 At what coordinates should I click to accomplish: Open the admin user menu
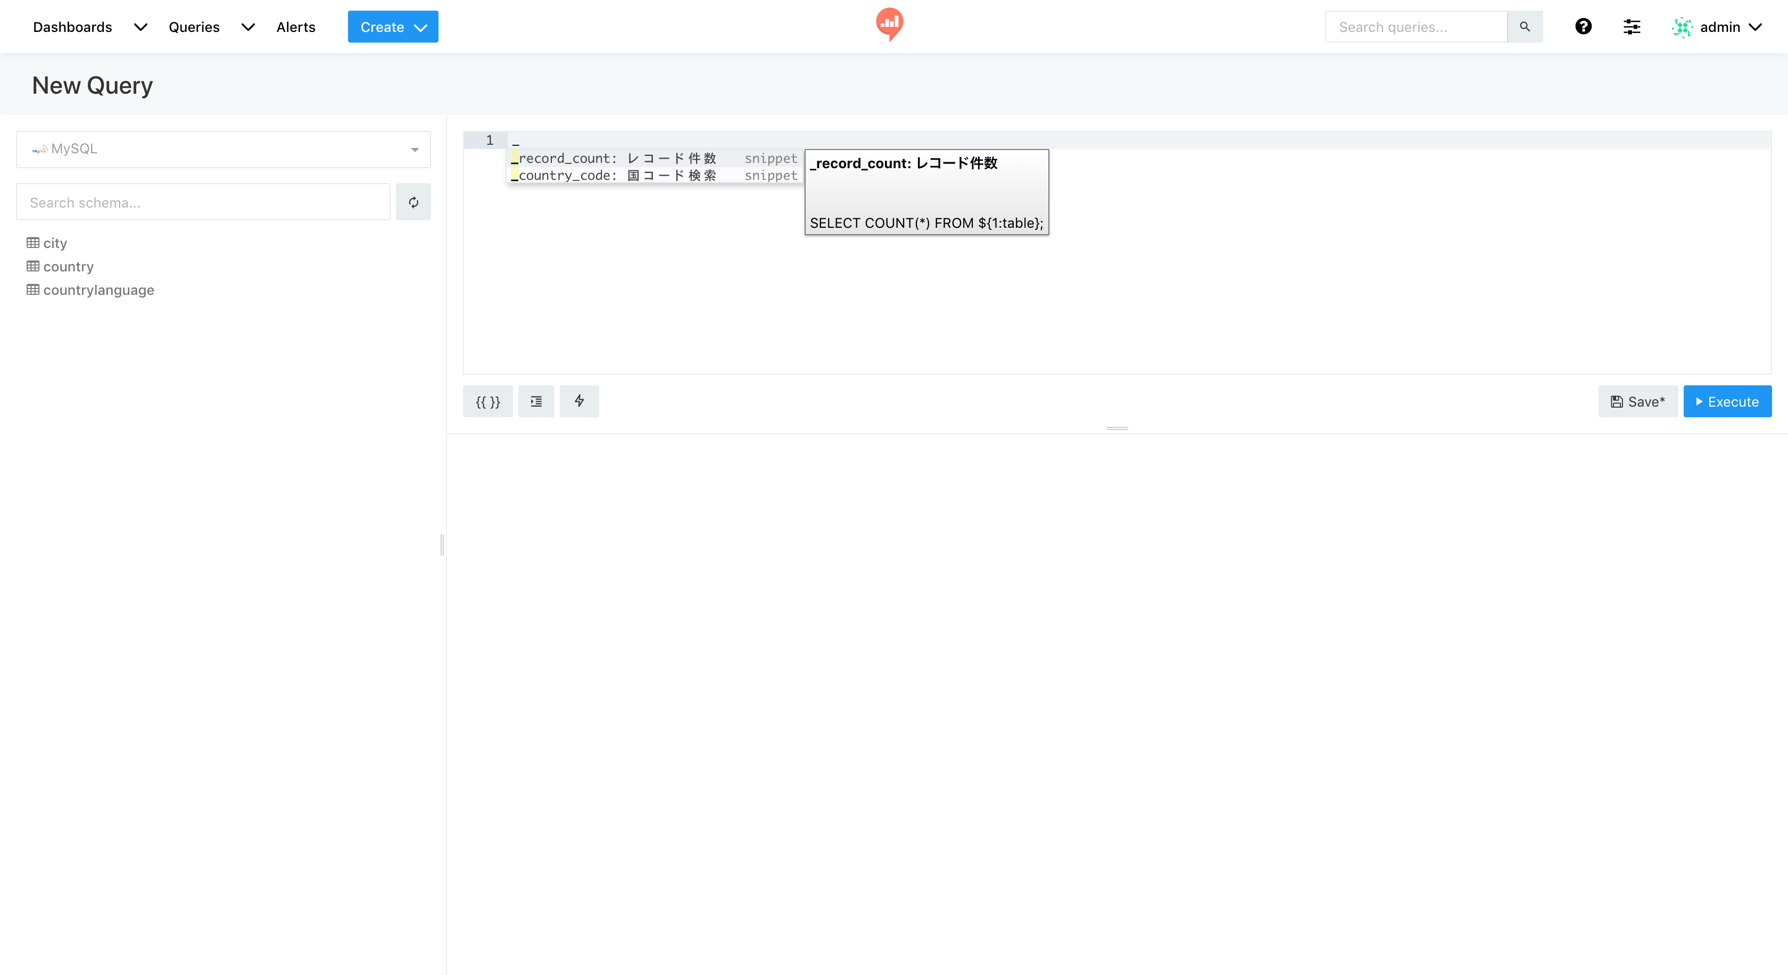point(1718,27)
